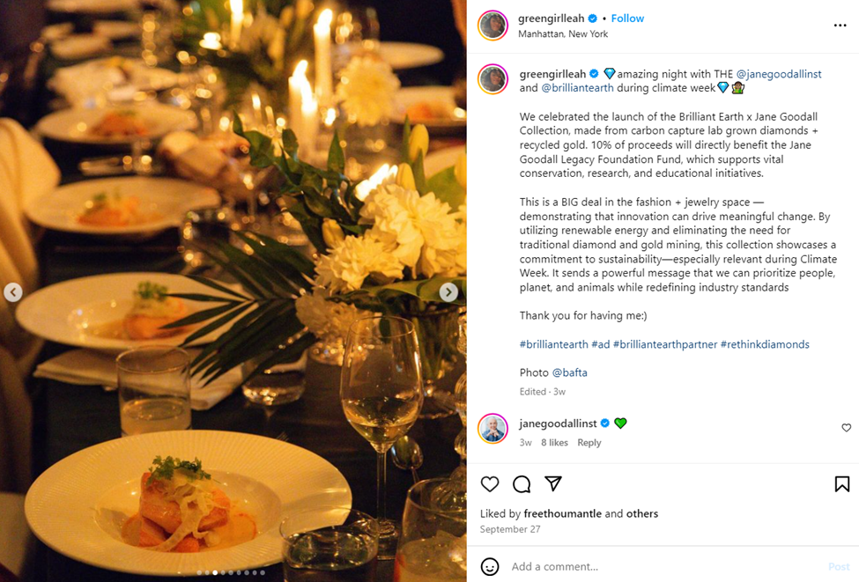Go to the next photo in the carousel
The height and width of the screenshot is (582, 859).
pos(448,292)
